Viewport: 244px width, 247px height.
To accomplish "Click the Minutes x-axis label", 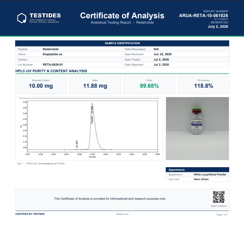I will (92, 157).
